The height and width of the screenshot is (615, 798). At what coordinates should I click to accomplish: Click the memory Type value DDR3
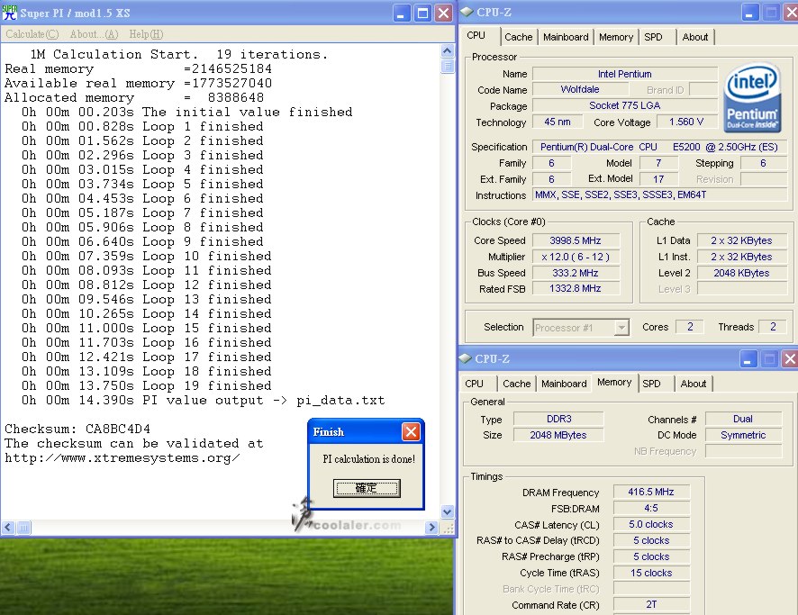click(x=558, y=419)
